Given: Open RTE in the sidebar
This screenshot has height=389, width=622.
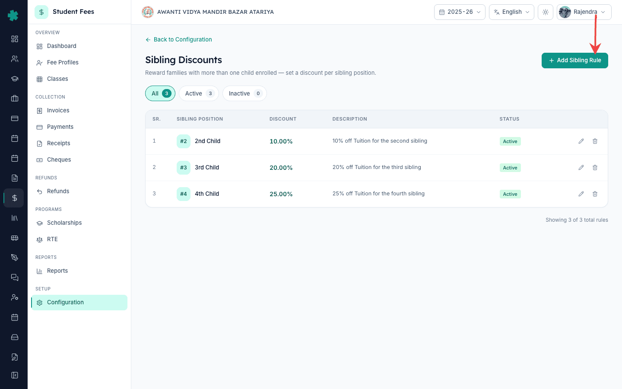Looking at the screenshot, I should 79,239.
